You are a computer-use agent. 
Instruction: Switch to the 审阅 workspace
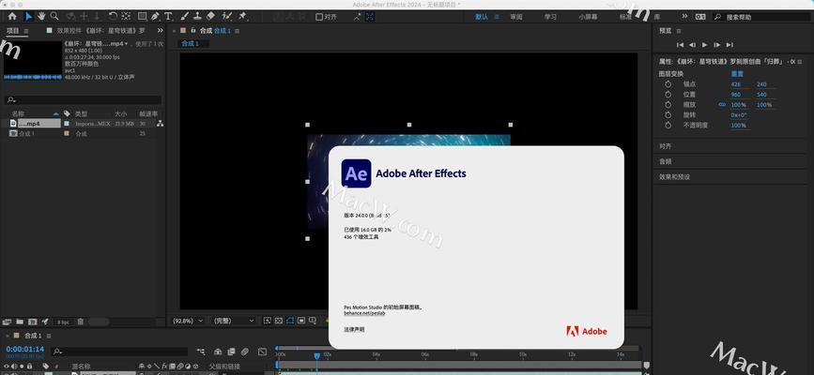pos(516,17)
